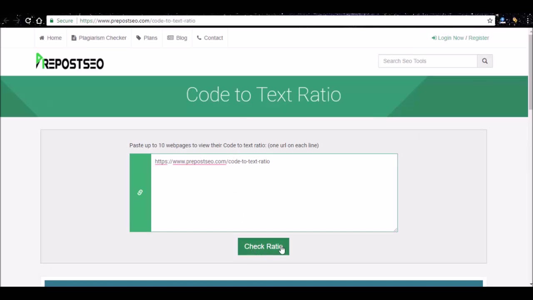Open the Plans menu item

147,38
